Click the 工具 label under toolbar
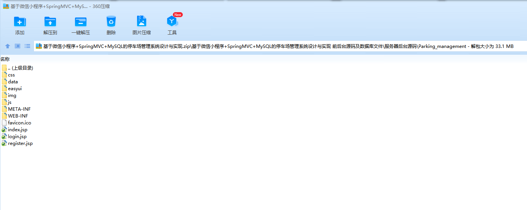 pyautogui.click(x=172, y=33)
